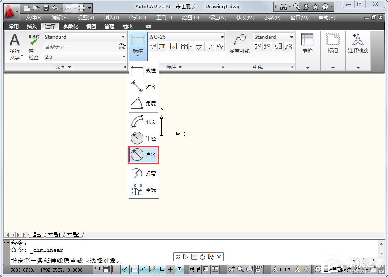The width and height of the screenshot is (388, 277).
Task: Select the 弧长 (arc length) dimension
Action: coord(143,122)
